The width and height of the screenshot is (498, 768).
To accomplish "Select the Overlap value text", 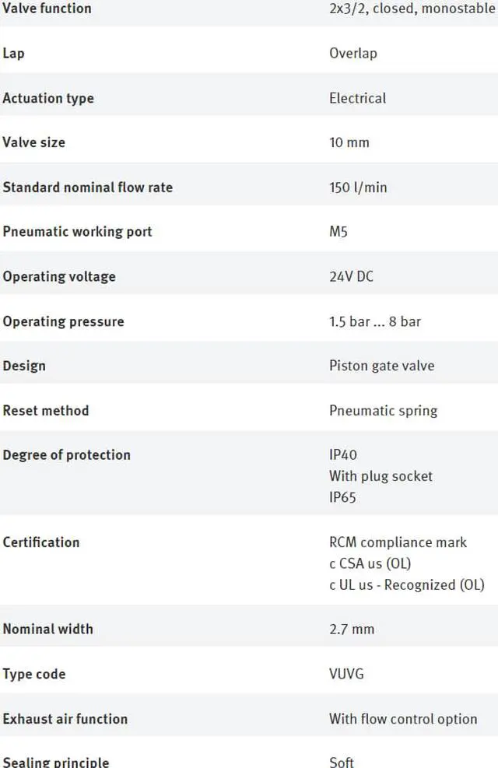I will [x=352, y=53].
